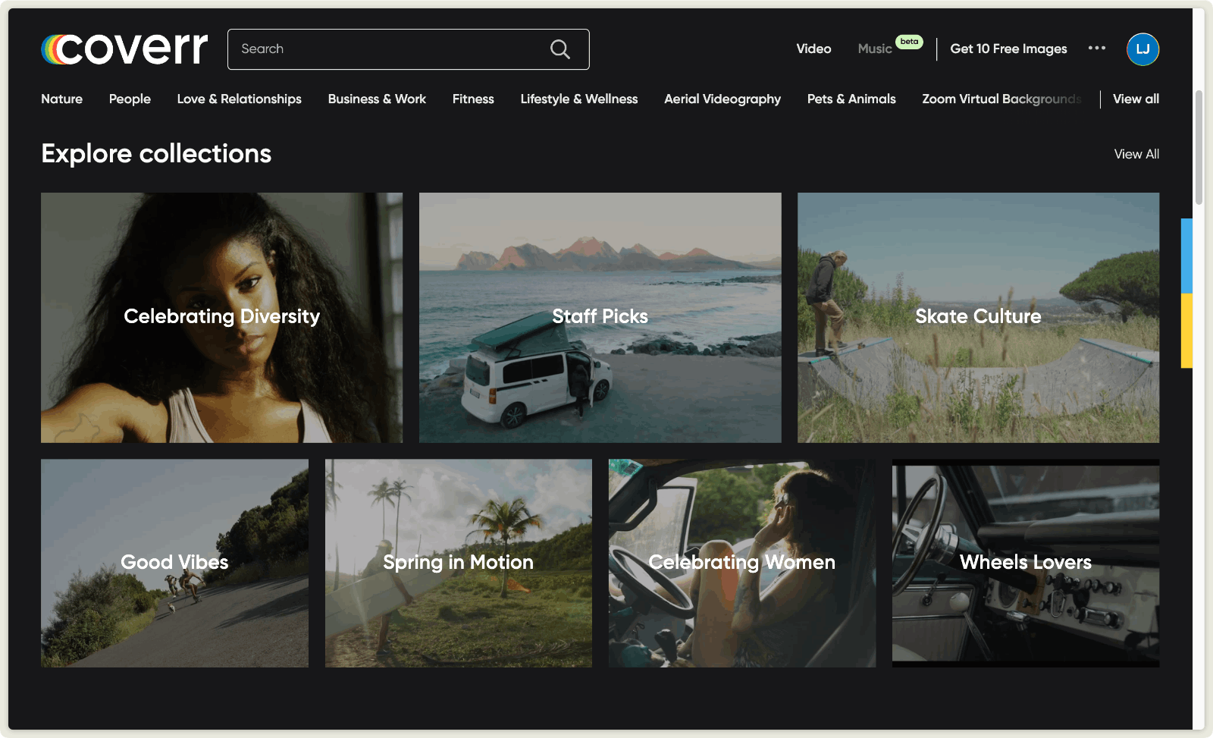The image size is (1213, 738).
Task: Open the LJ profile avatar
Action: (1142, 49)
